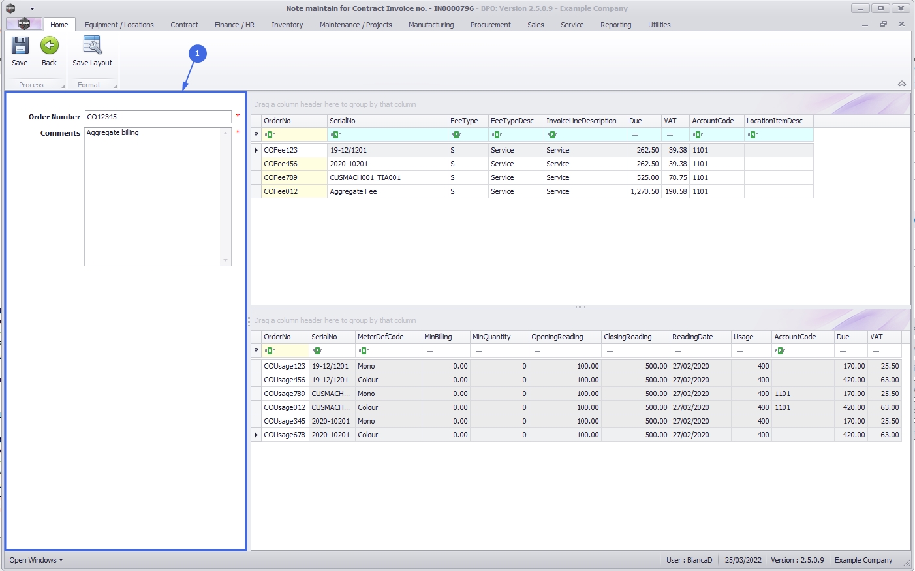915x571 pixels.
Task: Expand the Format group dialog launcher
Action: click(115, 86)
